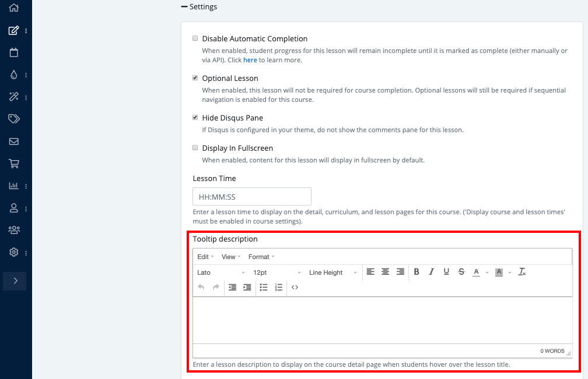This screenshot has height=379, width=588.
Task: Open text color picker arrow
Action: point(487,272)
